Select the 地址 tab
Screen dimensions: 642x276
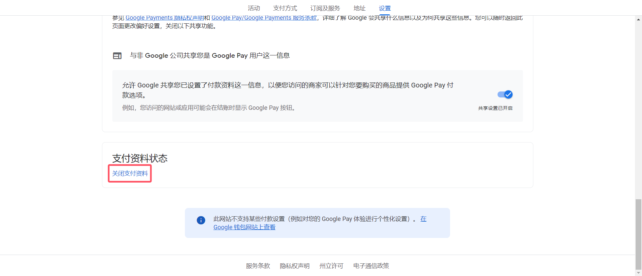click(359, 8)
